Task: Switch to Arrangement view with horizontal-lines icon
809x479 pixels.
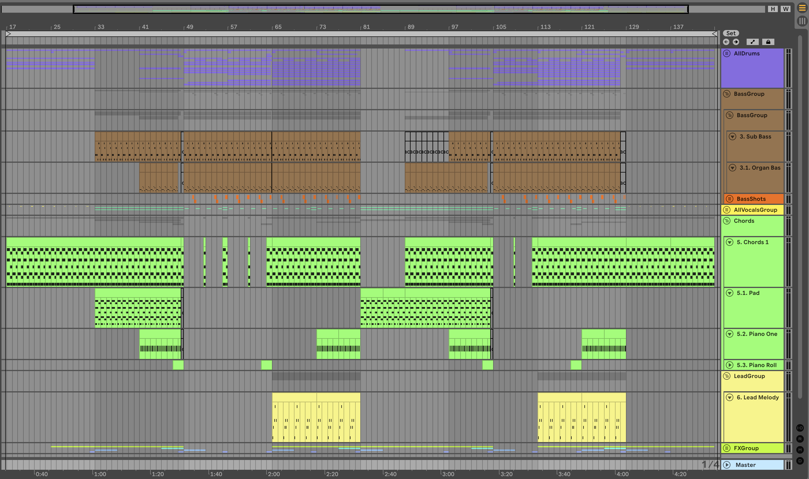Action: tap(802, 8)
